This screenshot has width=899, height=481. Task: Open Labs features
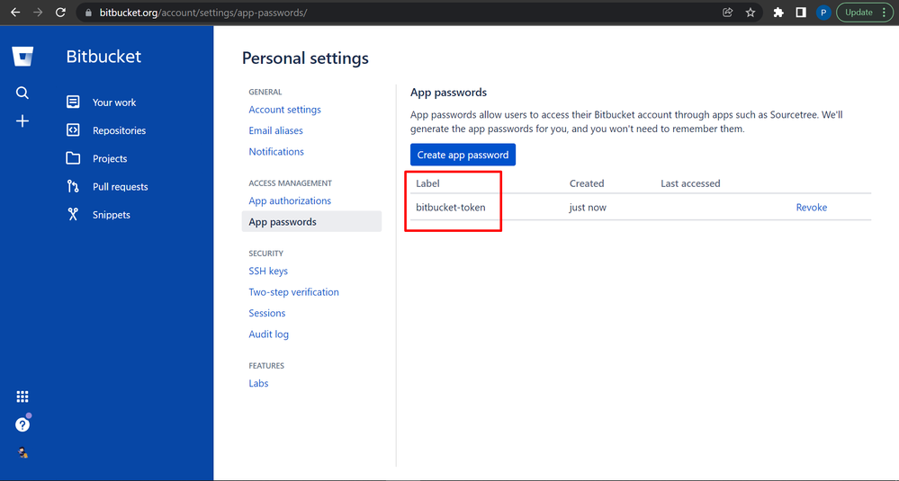[258, 384]
